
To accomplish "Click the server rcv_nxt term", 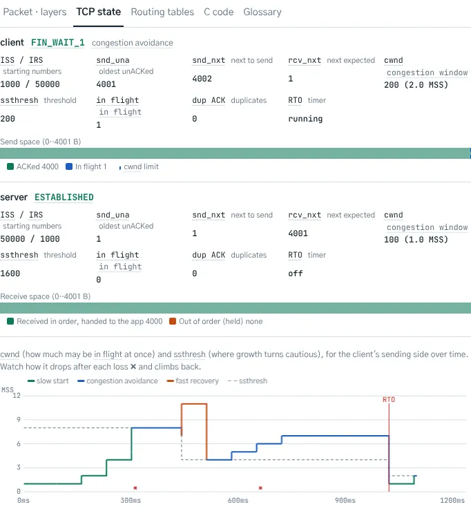I will (304, 215).
